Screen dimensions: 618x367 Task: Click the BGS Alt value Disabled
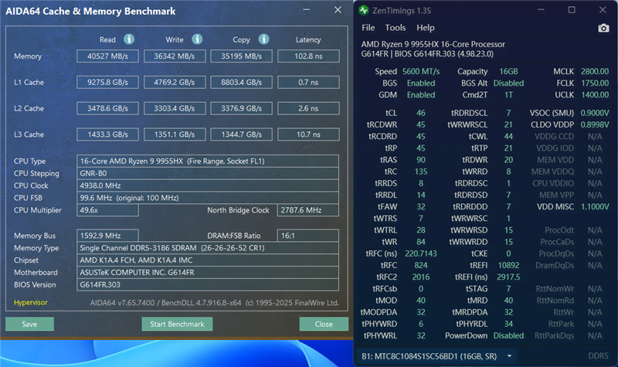(x=508, y=83)
